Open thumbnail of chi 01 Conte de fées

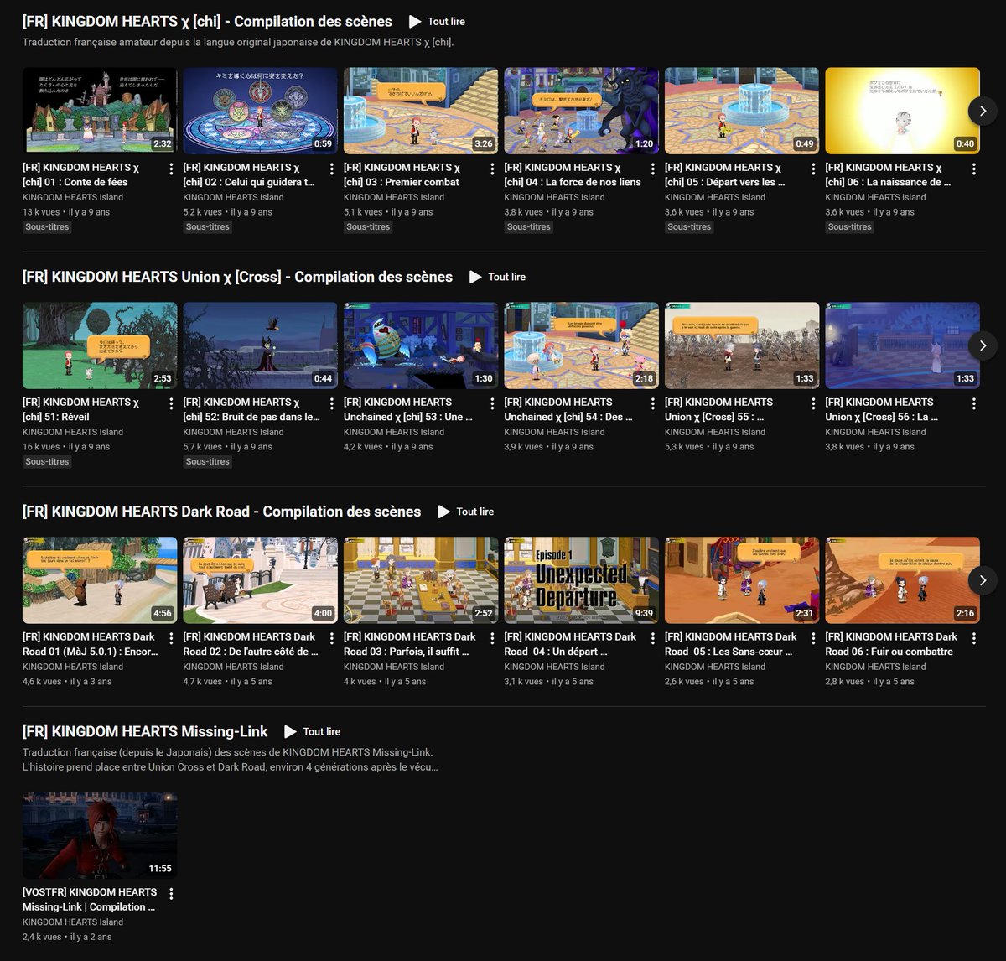[x=100, y=111]
